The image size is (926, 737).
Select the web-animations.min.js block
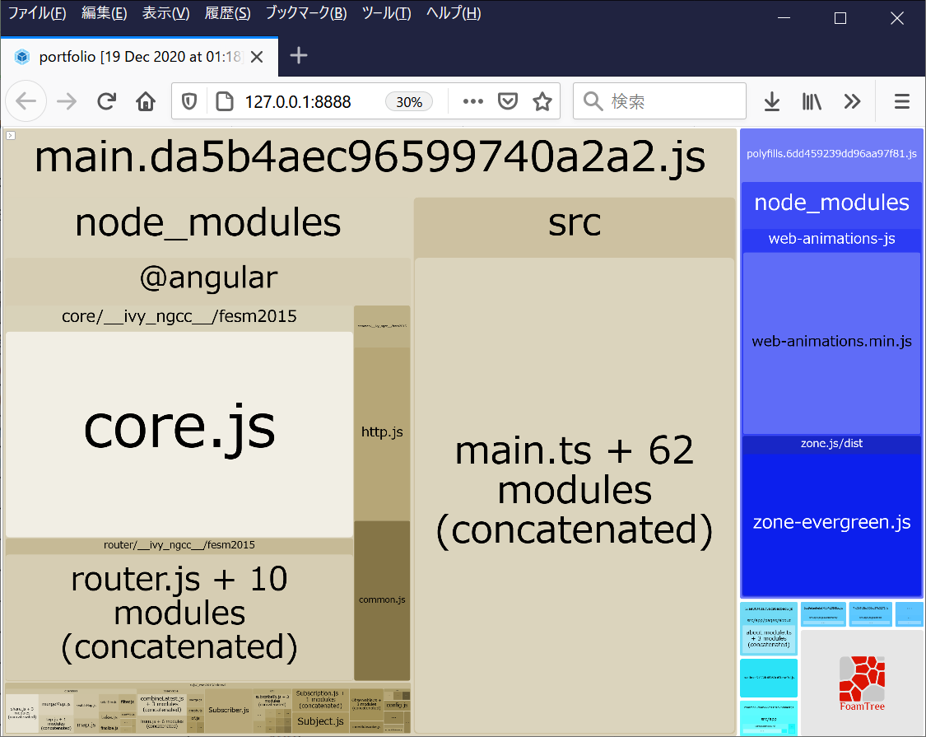point(831,342)
